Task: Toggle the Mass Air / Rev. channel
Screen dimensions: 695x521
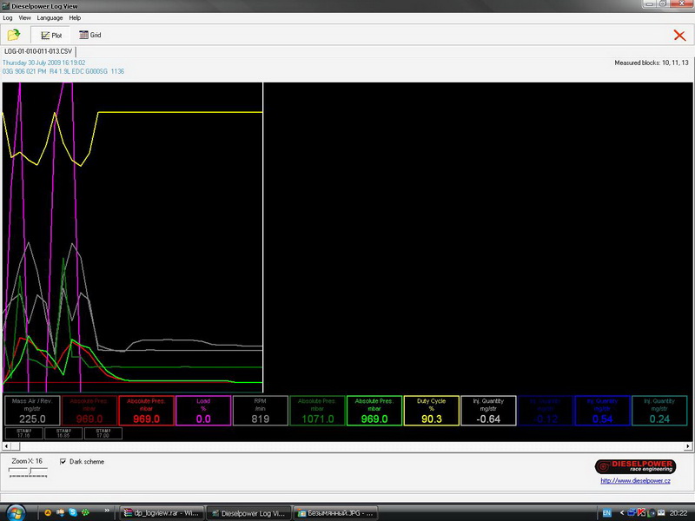Action: tap(32, 411)
